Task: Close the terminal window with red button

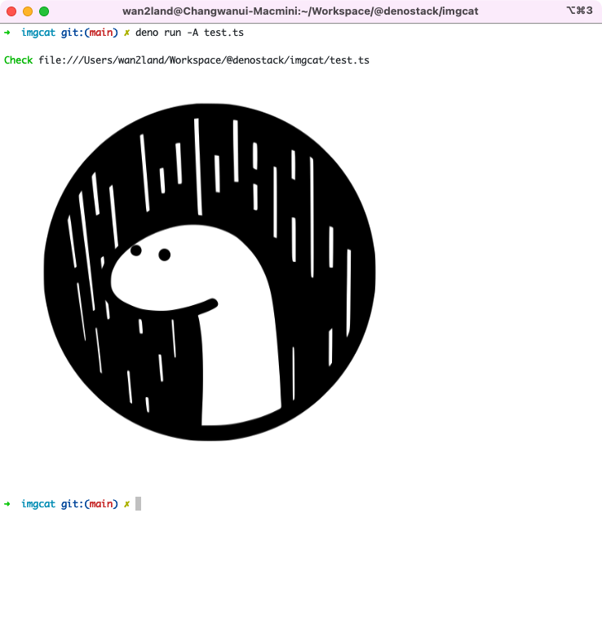Action: pos(11,11)
